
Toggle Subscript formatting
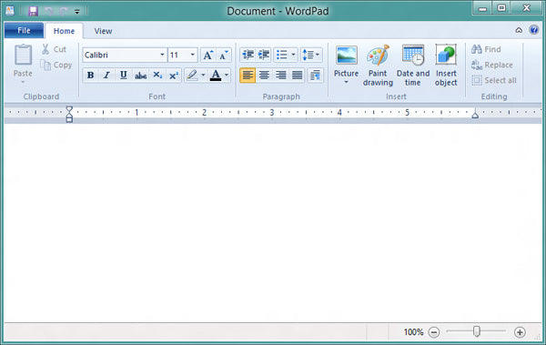157,75
